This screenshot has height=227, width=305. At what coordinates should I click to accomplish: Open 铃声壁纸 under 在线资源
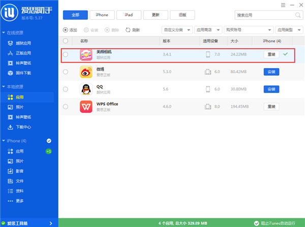[23, 63]
